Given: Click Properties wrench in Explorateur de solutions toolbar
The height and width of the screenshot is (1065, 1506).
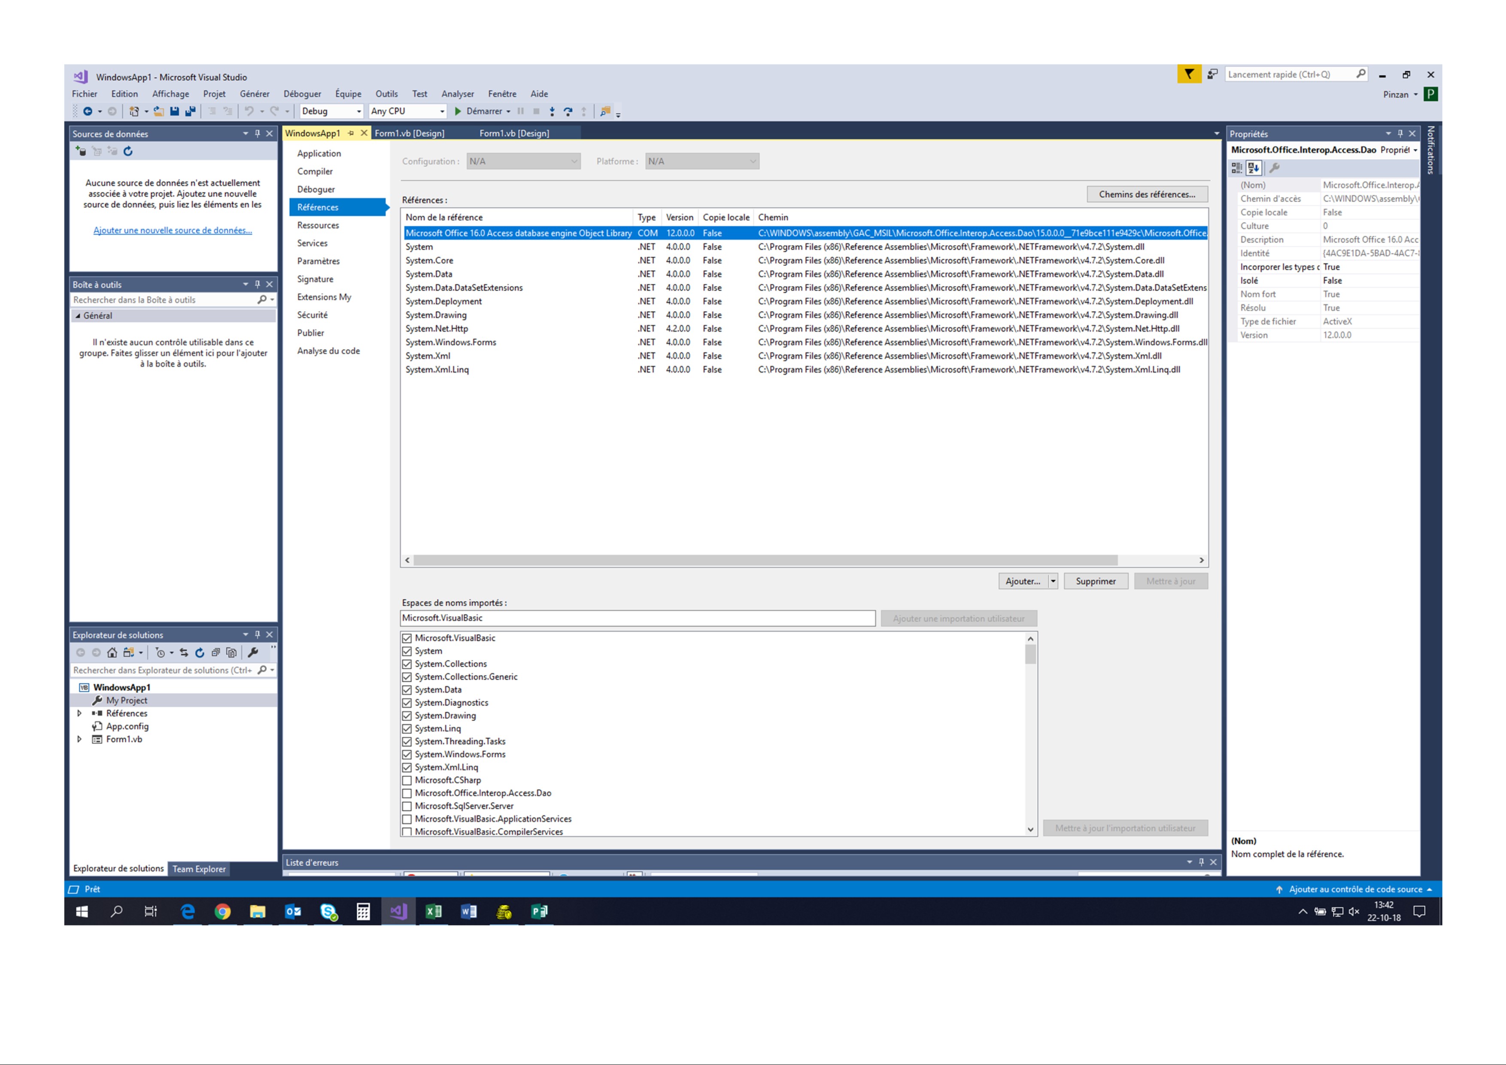Looking at the screenshot, I should 253,652.
